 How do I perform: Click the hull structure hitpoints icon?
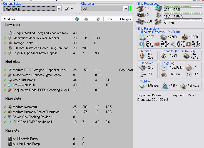185,37
